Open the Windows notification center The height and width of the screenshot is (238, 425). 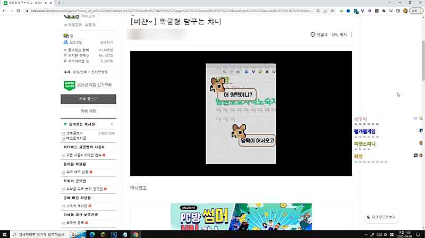[x=418, y=234]
